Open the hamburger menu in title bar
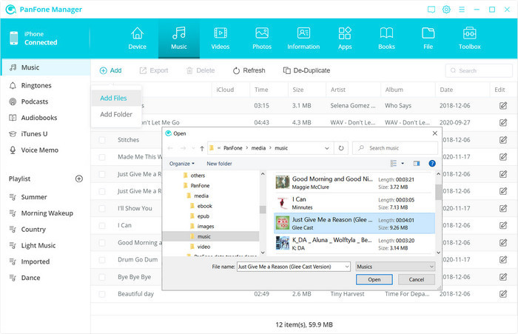Screen dimensions: 518x334 point(462,10)
